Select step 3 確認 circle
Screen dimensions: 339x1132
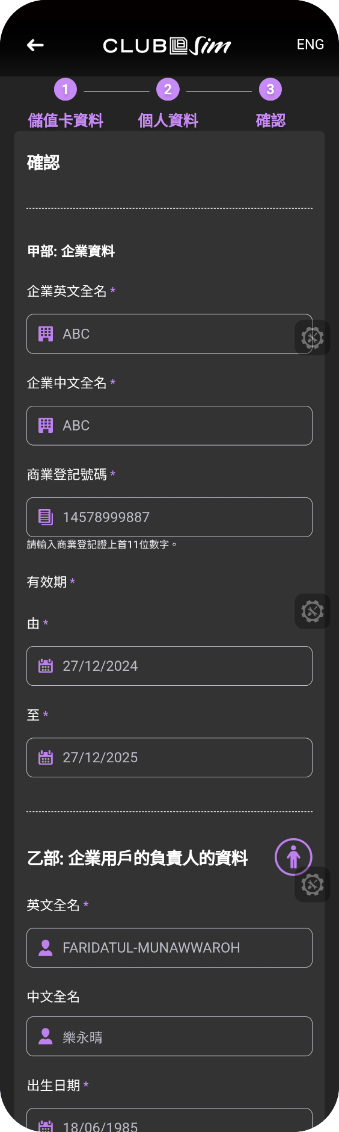point(270,90)
